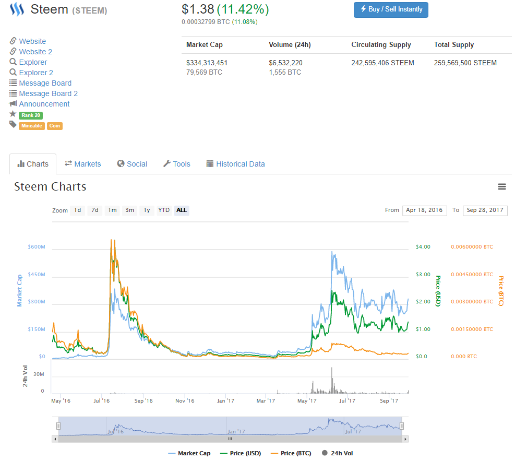Click the To date field
Screen dimensions: 515x460
pyautogui.click(x=485, y=210)
